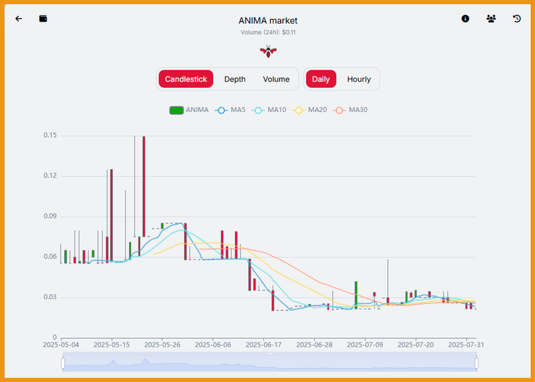This screenshot has height=382, width=535.
Task: Click the 2025-07-09 axis date label
Action: 365,345
